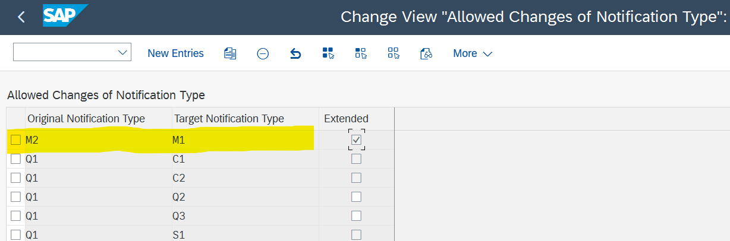
Task: Click the Undo Change arrow icon
Action: 295,53
